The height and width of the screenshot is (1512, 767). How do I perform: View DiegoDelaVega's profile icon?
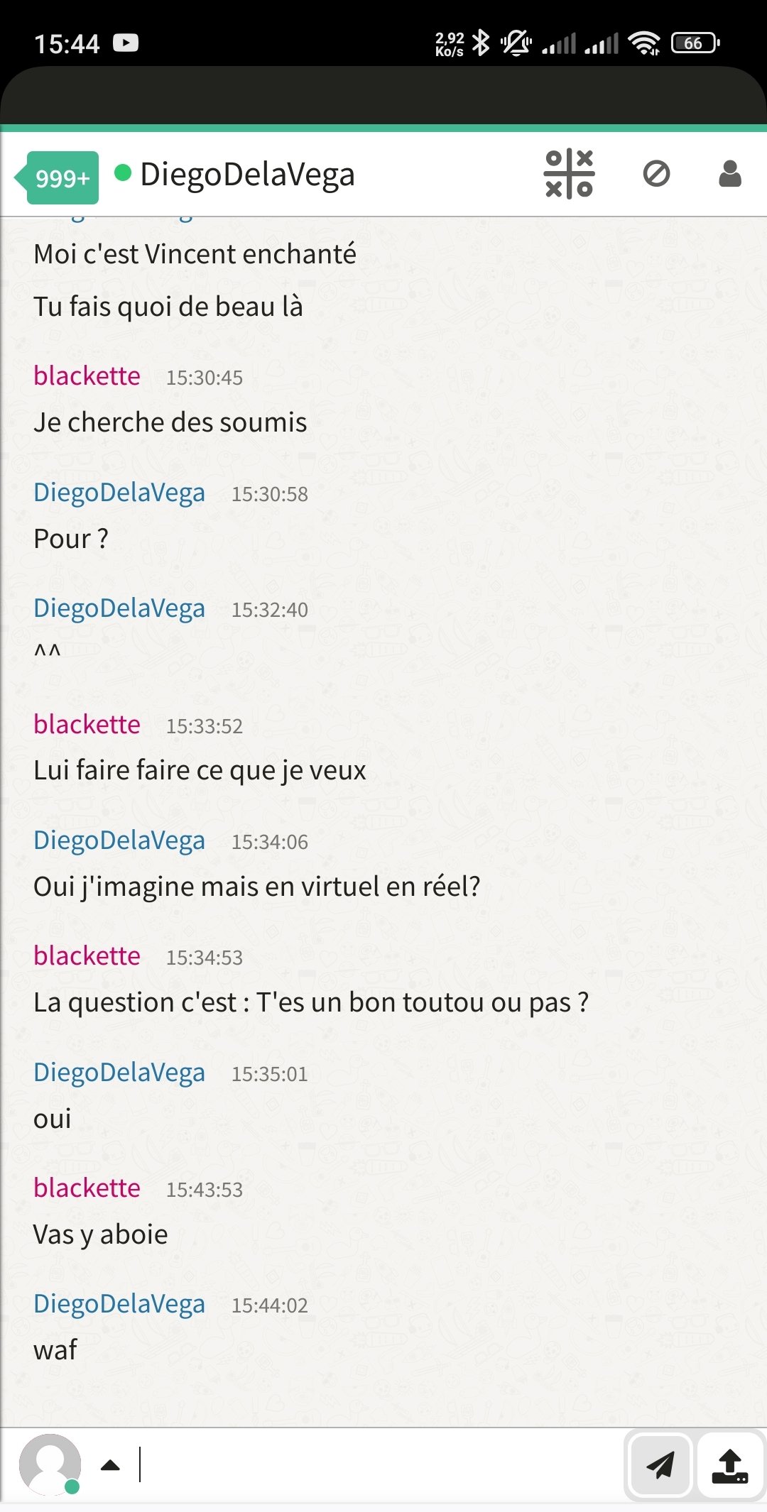[730, 174]
